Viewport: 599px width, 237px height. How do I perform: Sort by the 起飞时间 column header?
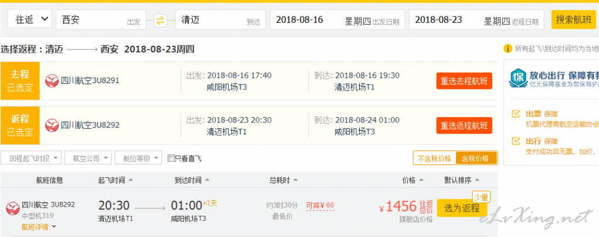pos(115,180)
